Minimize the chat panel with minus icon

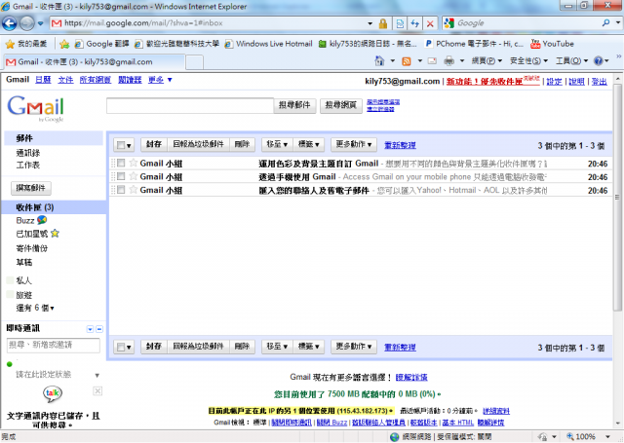click(x=99, y=329)
